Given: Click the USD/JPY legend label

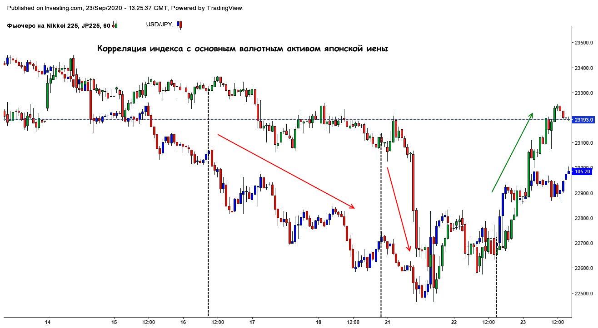Looking at the screenshot, I should pyautogui.click(x=160, y=24).
